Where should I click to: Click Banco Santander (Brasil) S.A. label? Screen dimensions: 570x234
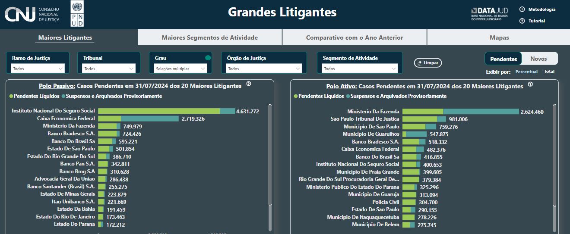[x=61, y=187]
